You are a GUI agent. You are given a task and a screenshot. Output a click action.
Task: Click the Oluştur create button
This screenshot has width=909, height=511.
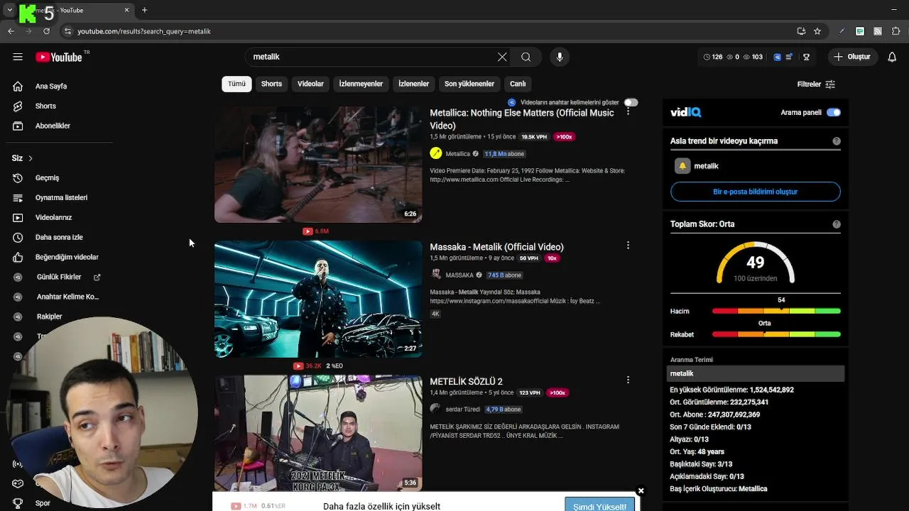[851, 57]
